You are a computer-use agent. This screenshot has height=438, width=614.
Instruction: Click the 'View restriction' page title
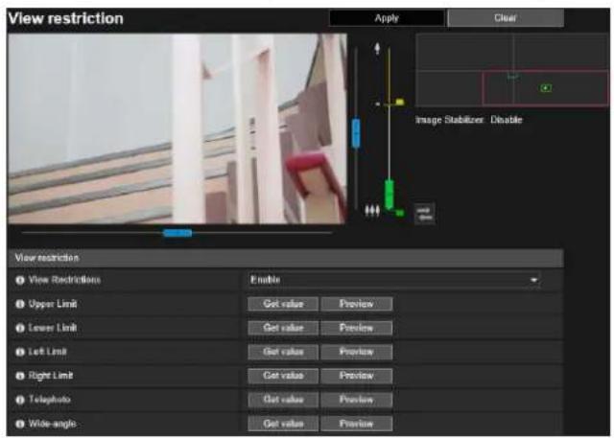(x=66, y=18)
